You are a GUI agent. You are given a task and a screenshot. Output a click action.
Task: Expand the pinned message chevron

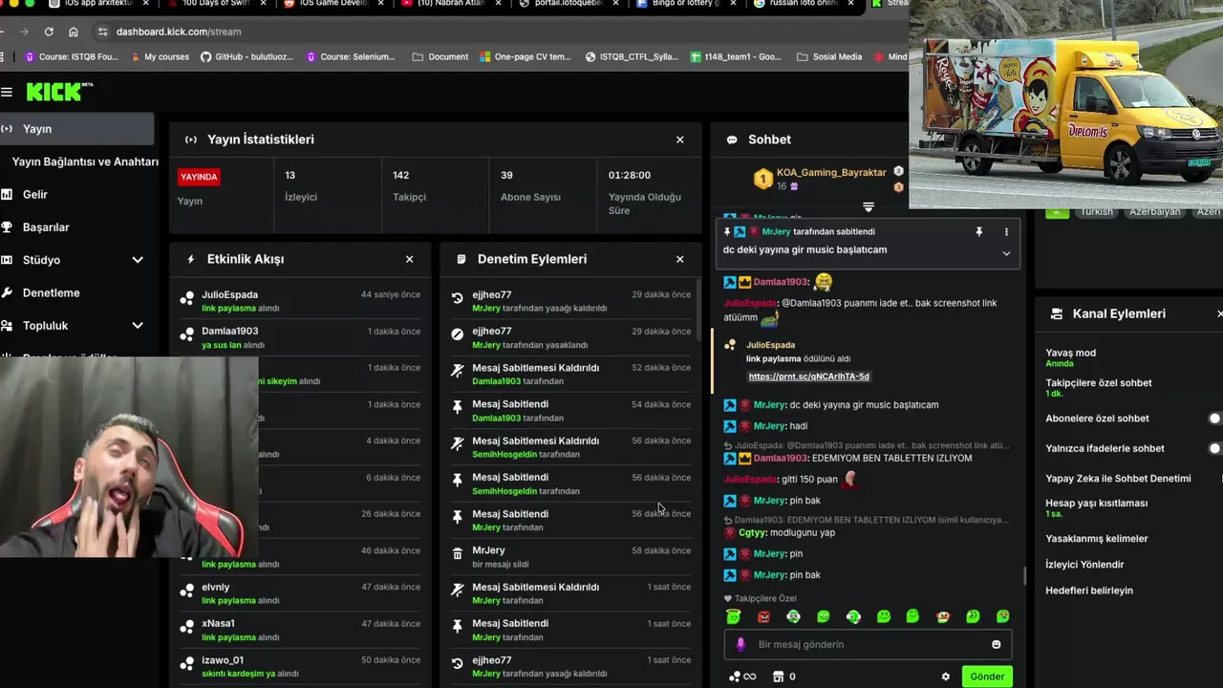[x=1006, y=253]
